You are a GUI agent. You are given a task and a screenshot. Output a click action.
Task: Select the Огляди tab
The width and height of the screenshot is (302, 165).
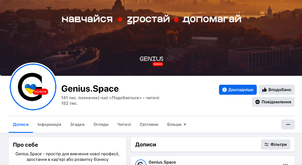pyautogui.click(x=101, y=124)
